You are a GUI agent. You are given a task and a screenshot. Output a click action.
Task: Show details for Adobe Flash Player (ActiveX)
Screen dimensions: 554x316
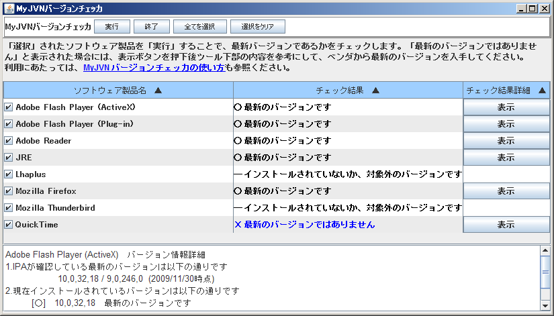(506, 107)
